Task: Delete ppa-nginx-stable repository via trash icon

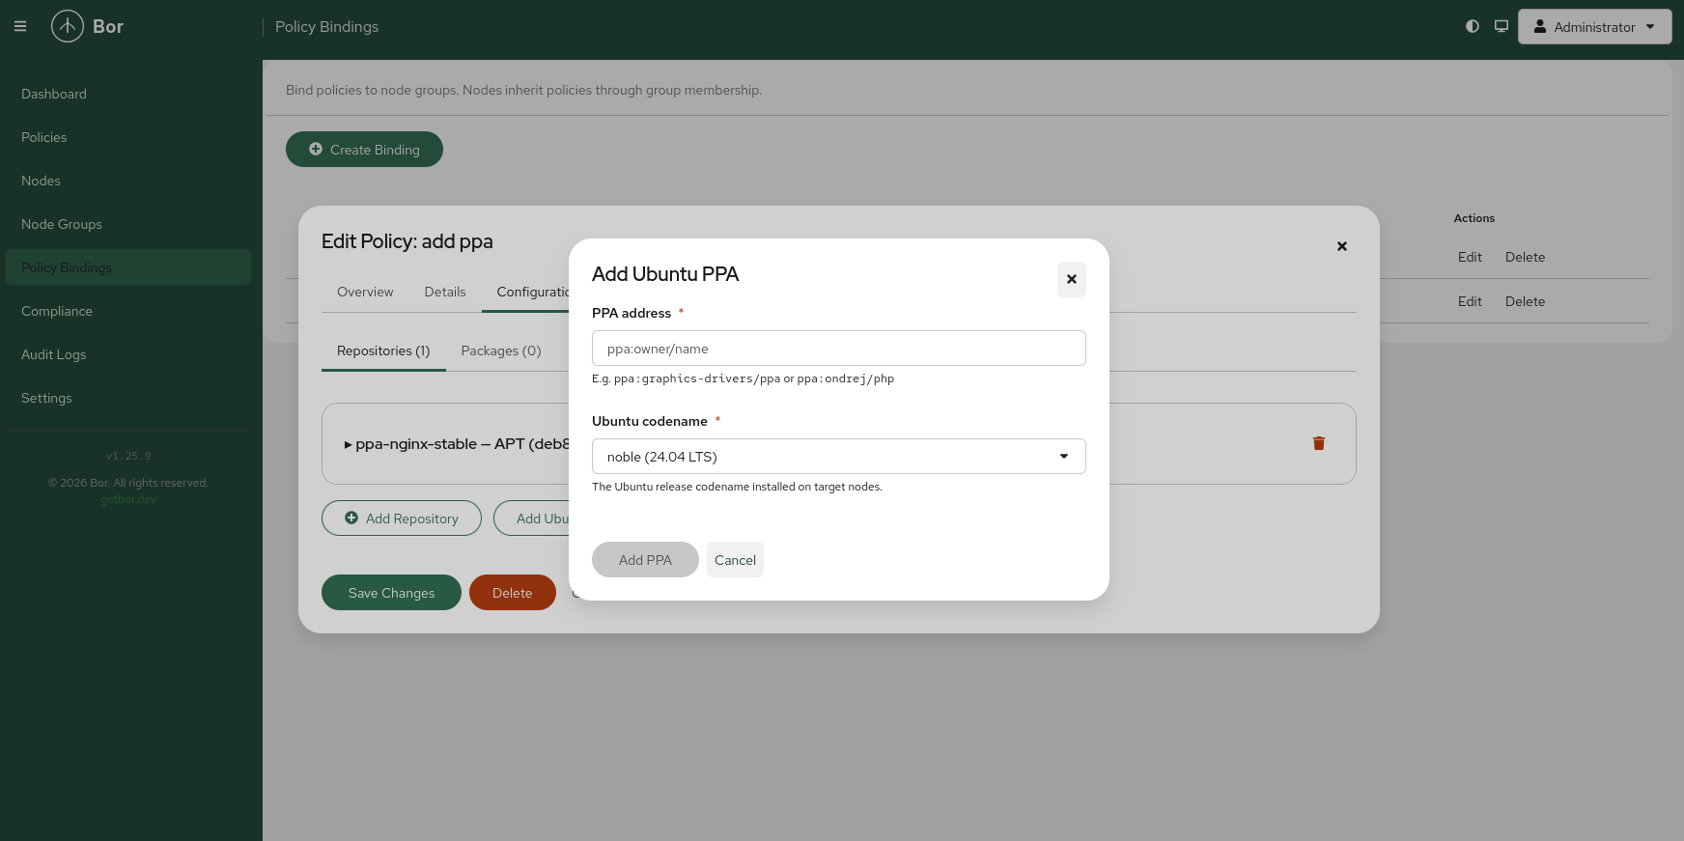Action: pos(1319,443)
